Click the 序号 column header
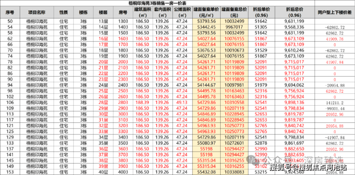 10,12
